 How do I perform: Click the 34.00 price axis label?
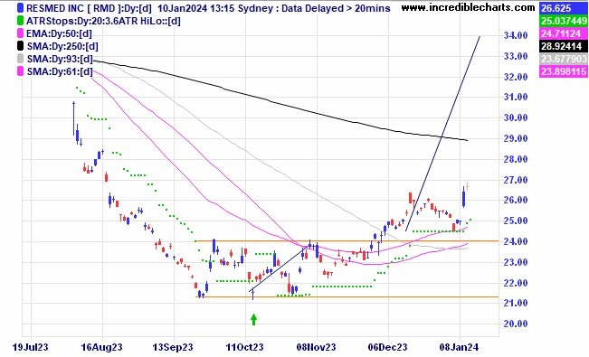[516, 35]
